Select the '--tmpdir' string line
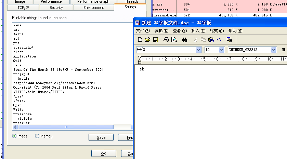The height and width of the screenshot is (159, 287). [x=21, y=79]
